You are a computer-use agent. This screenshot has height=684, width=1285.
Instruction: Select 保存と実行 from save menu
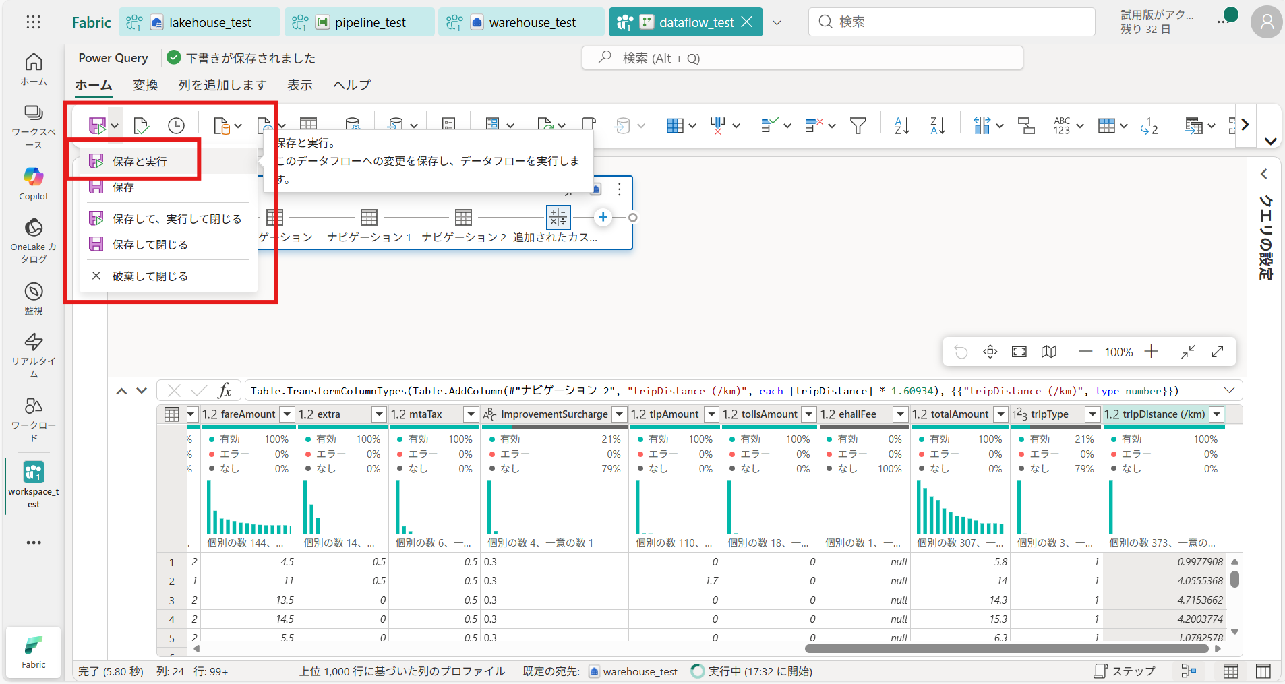pyautogui.click(x=140, y=162)
